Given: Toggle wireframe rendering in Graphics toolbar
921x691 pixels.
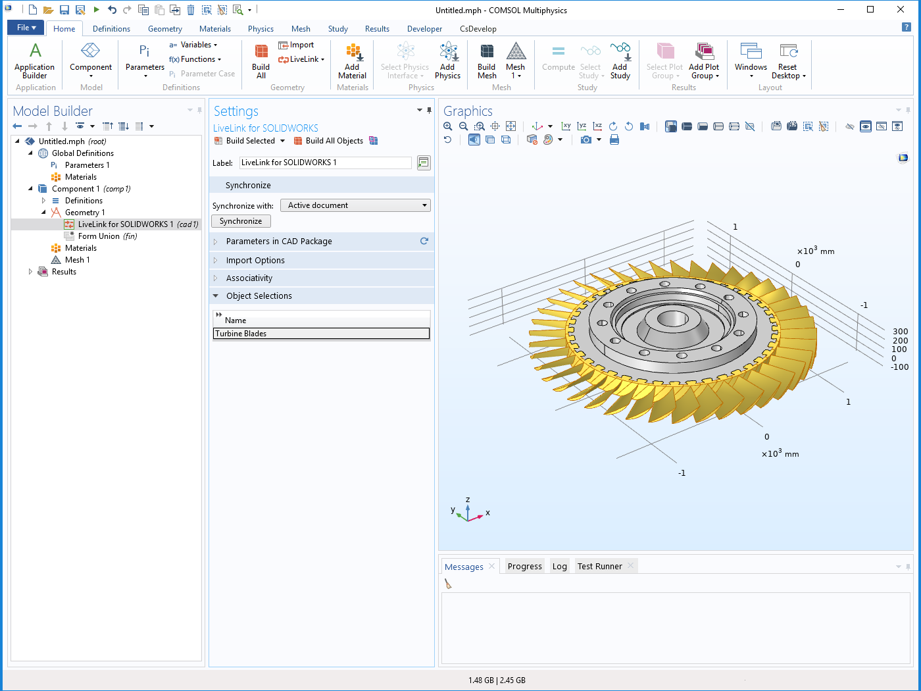Looking at the screenshot, I should tap(506, 140).
